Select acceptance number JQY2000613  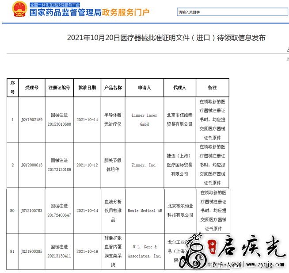[32, 165]
